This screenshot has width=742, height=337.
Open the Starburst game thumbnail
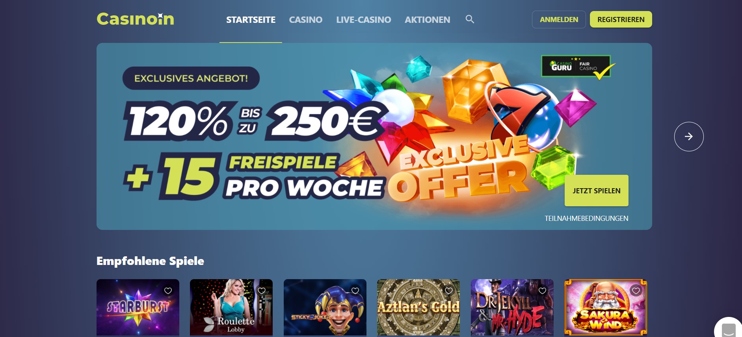138,307
